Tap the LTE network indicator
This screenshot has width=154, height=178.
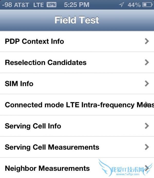point(38,5)
